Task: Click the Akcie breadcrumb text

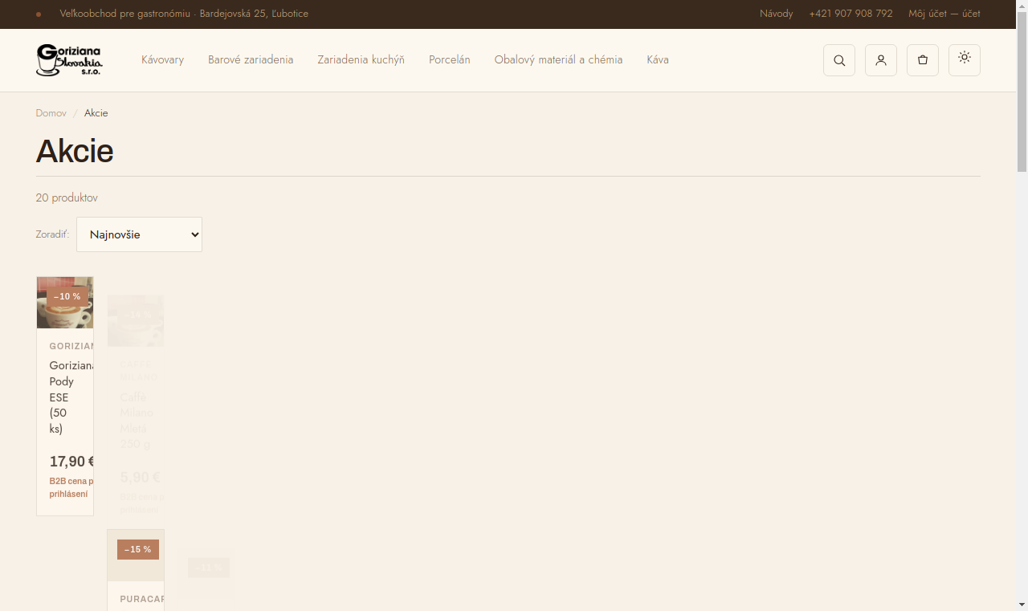Action: (96, 113)
